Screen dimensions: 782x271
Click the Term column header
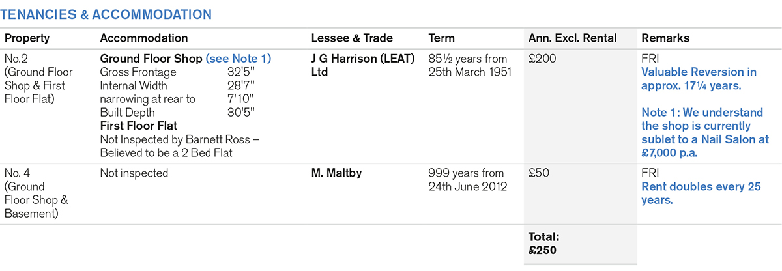442,38
